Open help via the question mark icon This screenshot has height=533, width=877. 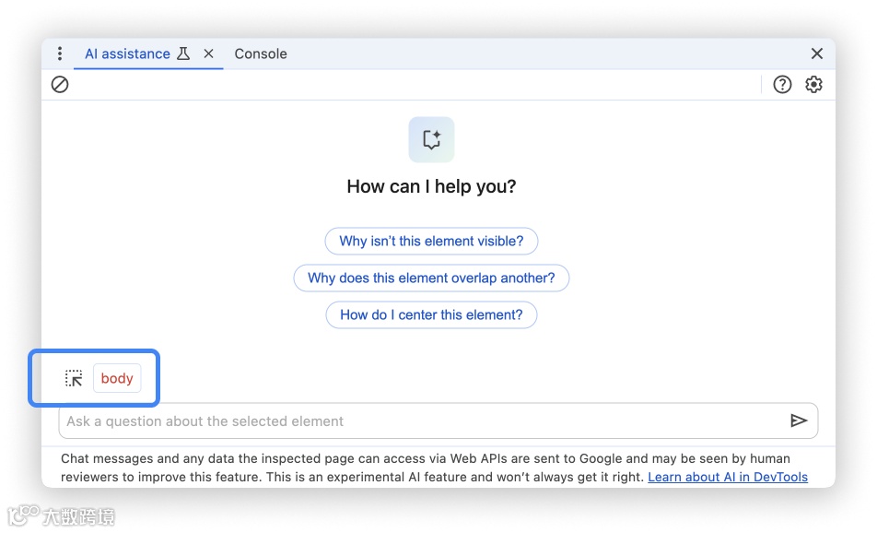tap(782, 85)
